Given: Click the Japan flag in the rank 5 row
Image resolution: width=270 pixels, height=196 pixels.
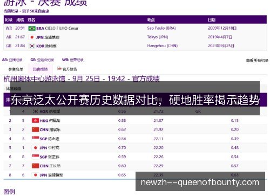Looking at the screenshot, I should 35,148.
